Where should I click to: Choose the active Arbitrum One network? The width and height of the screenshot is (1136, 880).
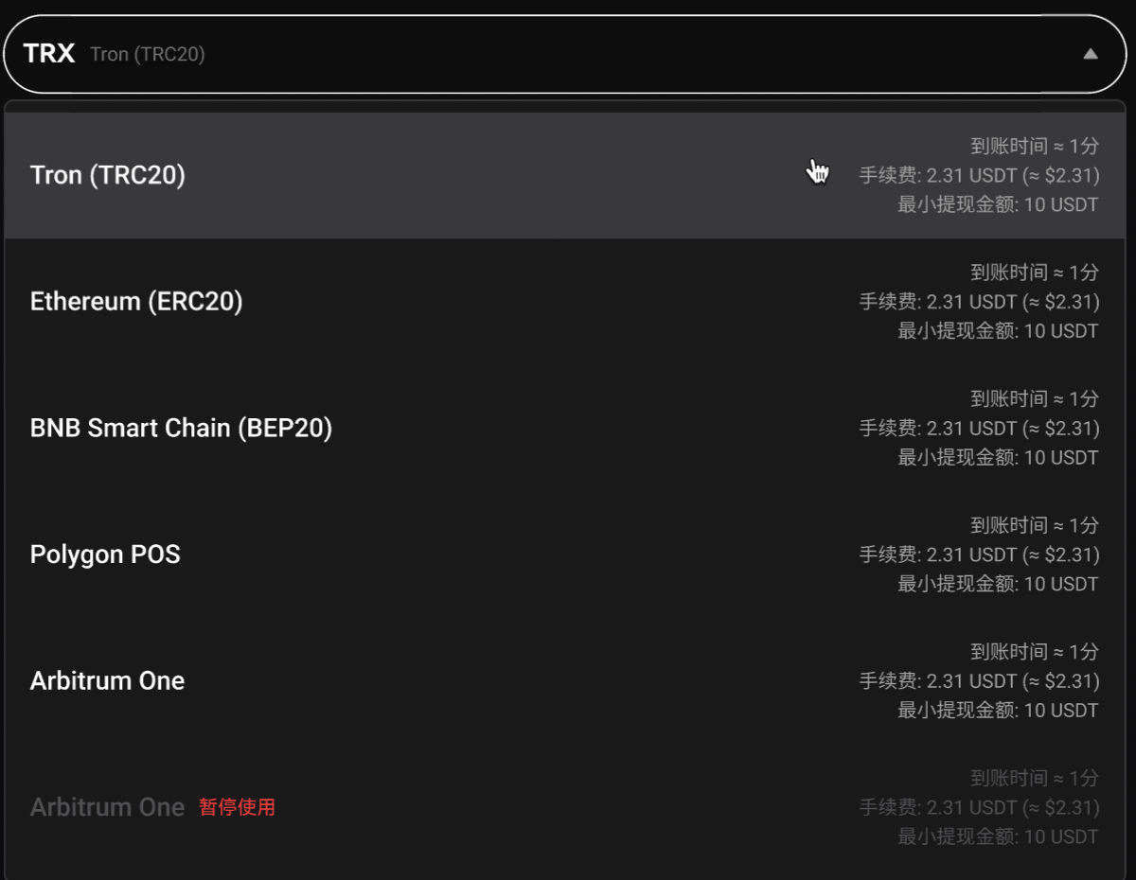click(565, 680)
